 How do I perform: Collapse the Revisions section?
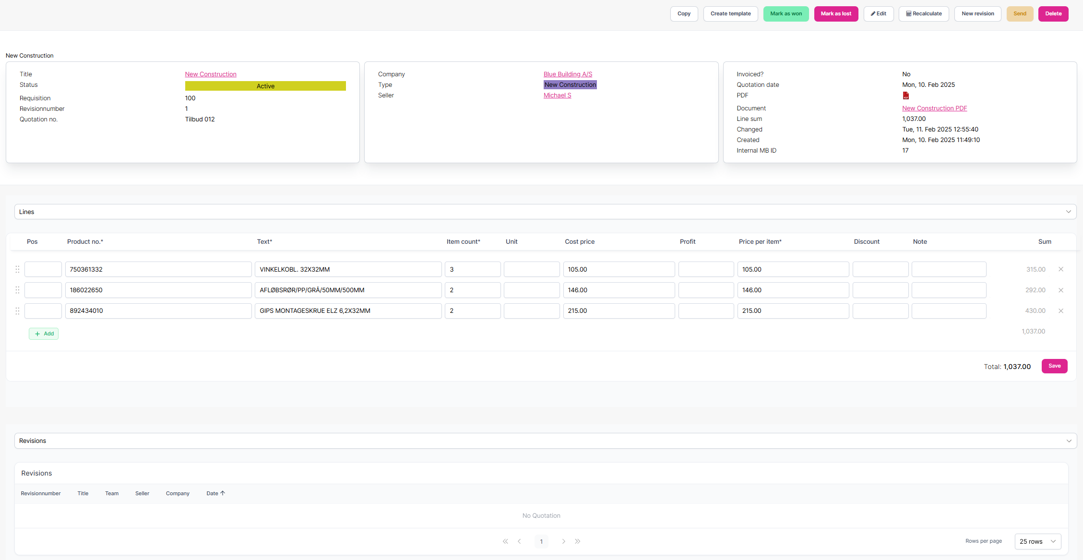(1068, 441)
